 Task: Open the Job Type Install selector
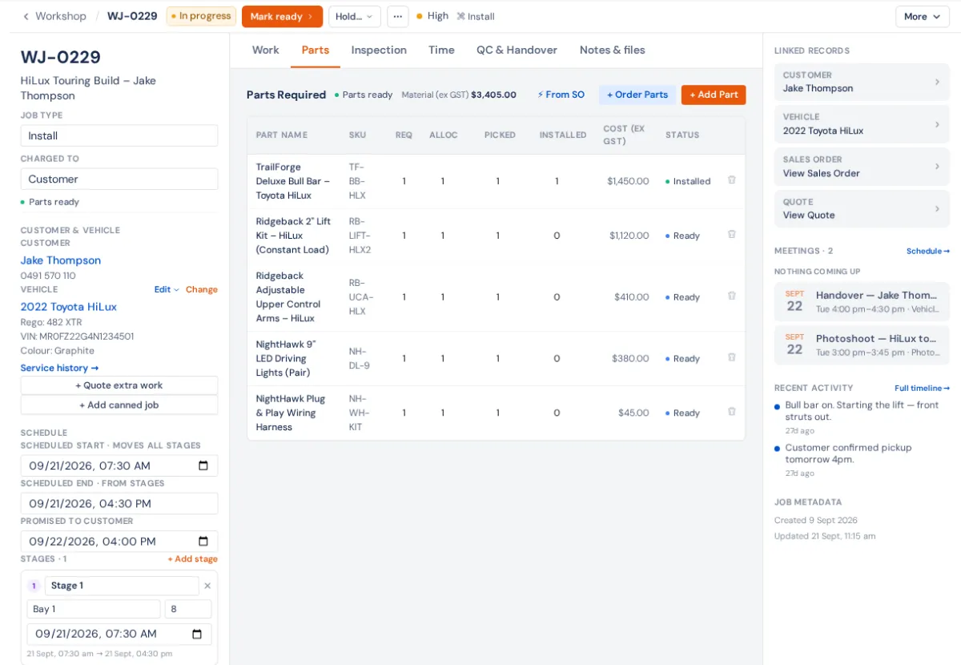(x=119, y=135)
